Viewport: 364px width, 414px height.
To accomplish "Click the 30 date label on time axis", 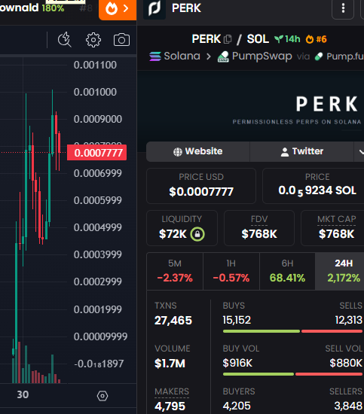I will click(23, 394).
